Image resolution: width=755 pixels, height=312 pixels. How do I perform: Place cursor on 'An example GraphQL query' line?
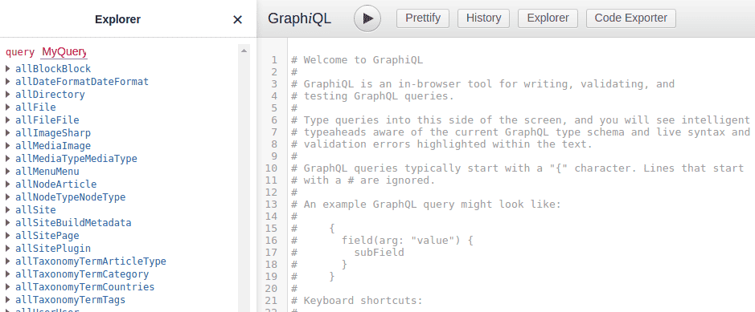[x=426, y=204]
